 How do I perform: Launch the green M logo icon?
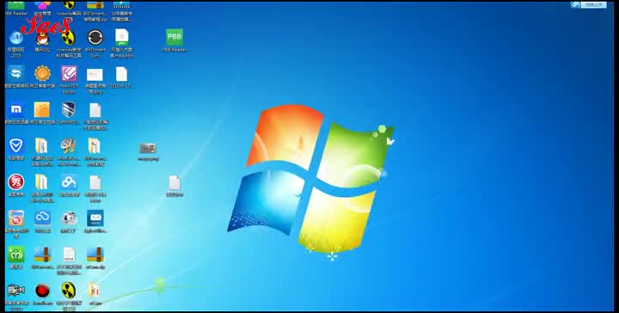(16, 255)
